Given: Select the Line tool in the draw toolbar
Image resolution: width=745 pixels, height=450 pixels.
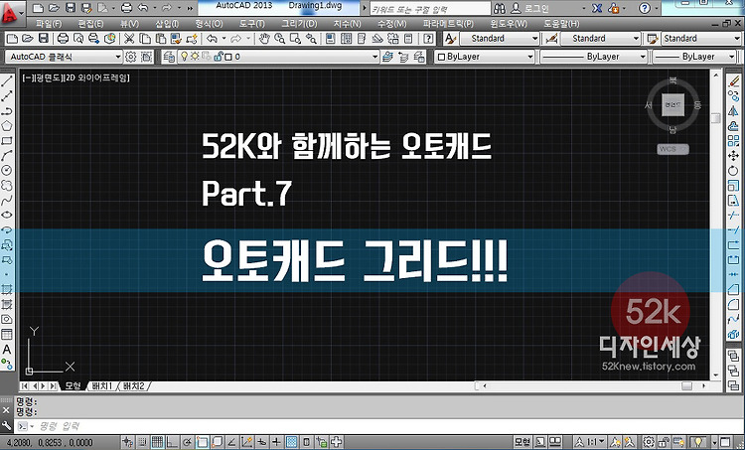Looking at the screenshot, I should point(7,80).
